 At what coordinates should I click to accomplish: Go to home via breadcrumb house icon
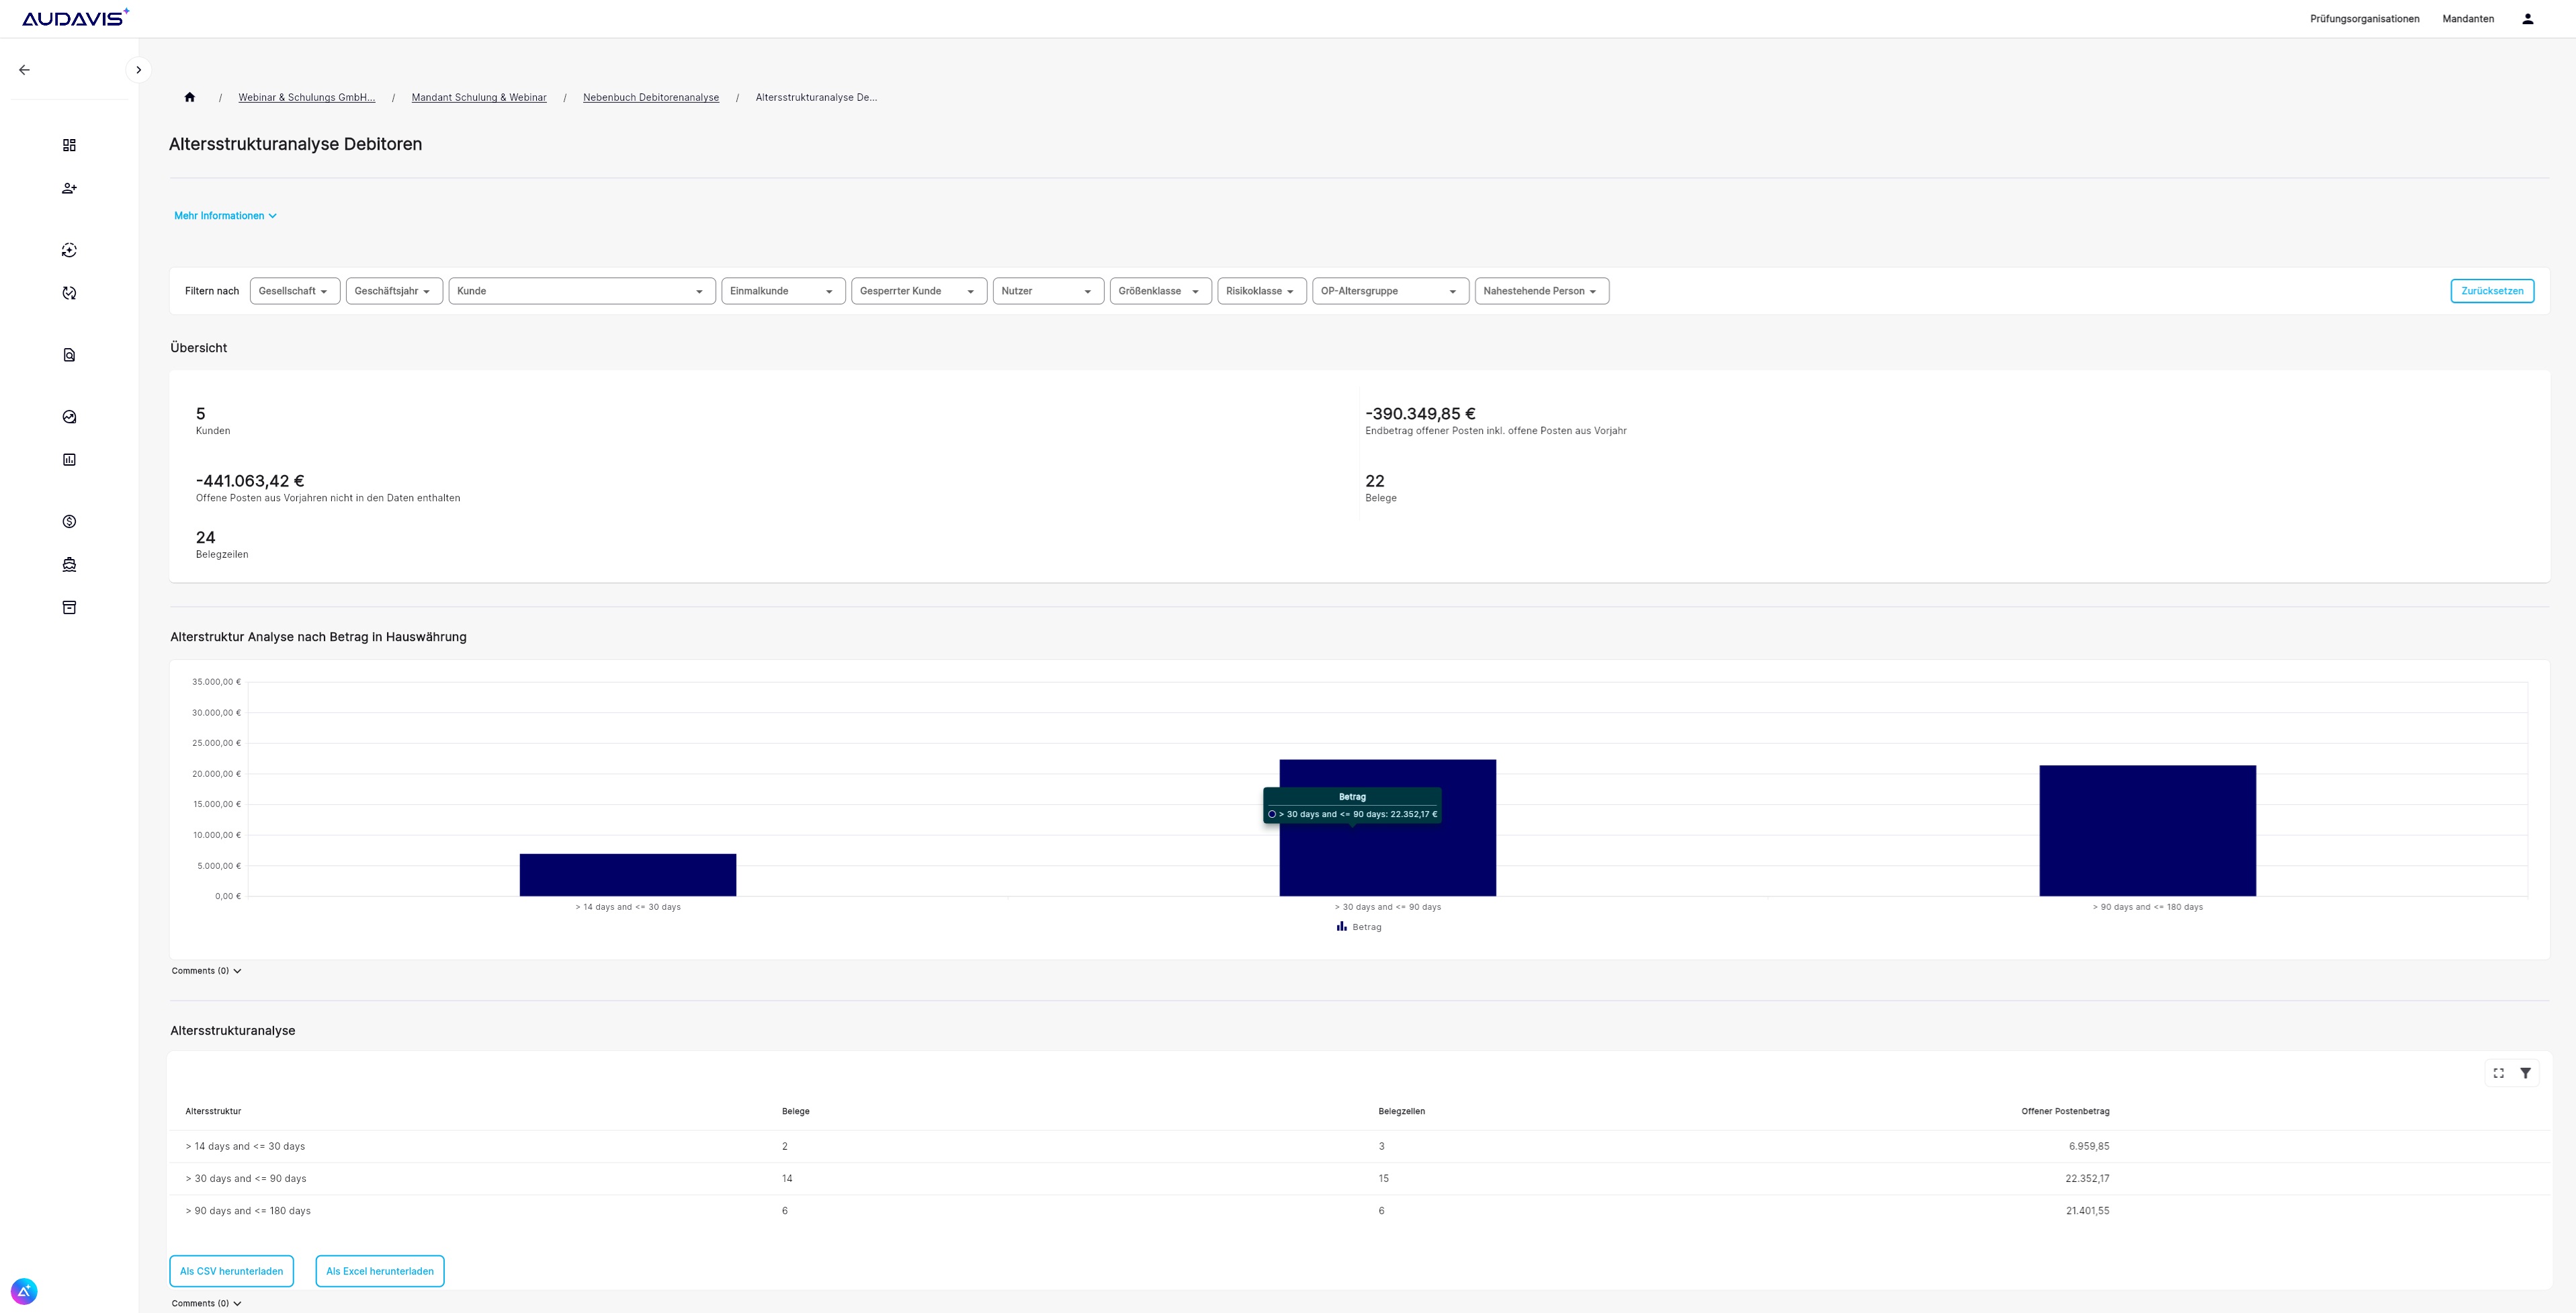[189, 97]
